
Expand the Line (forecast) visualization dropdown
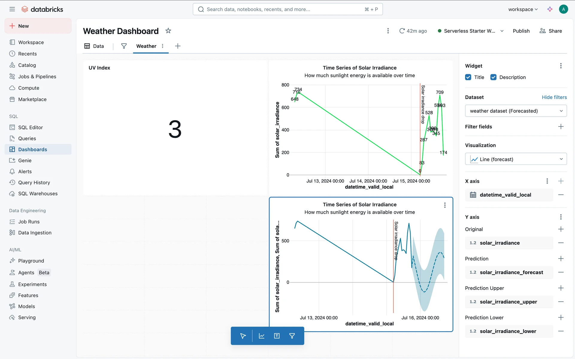(516, 159)
